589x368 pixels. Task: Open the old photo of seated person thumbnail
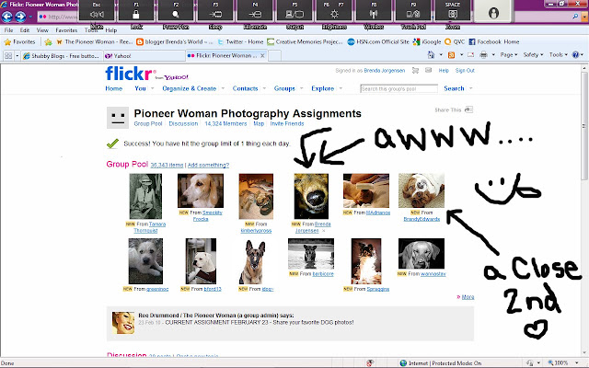(145, 196)
